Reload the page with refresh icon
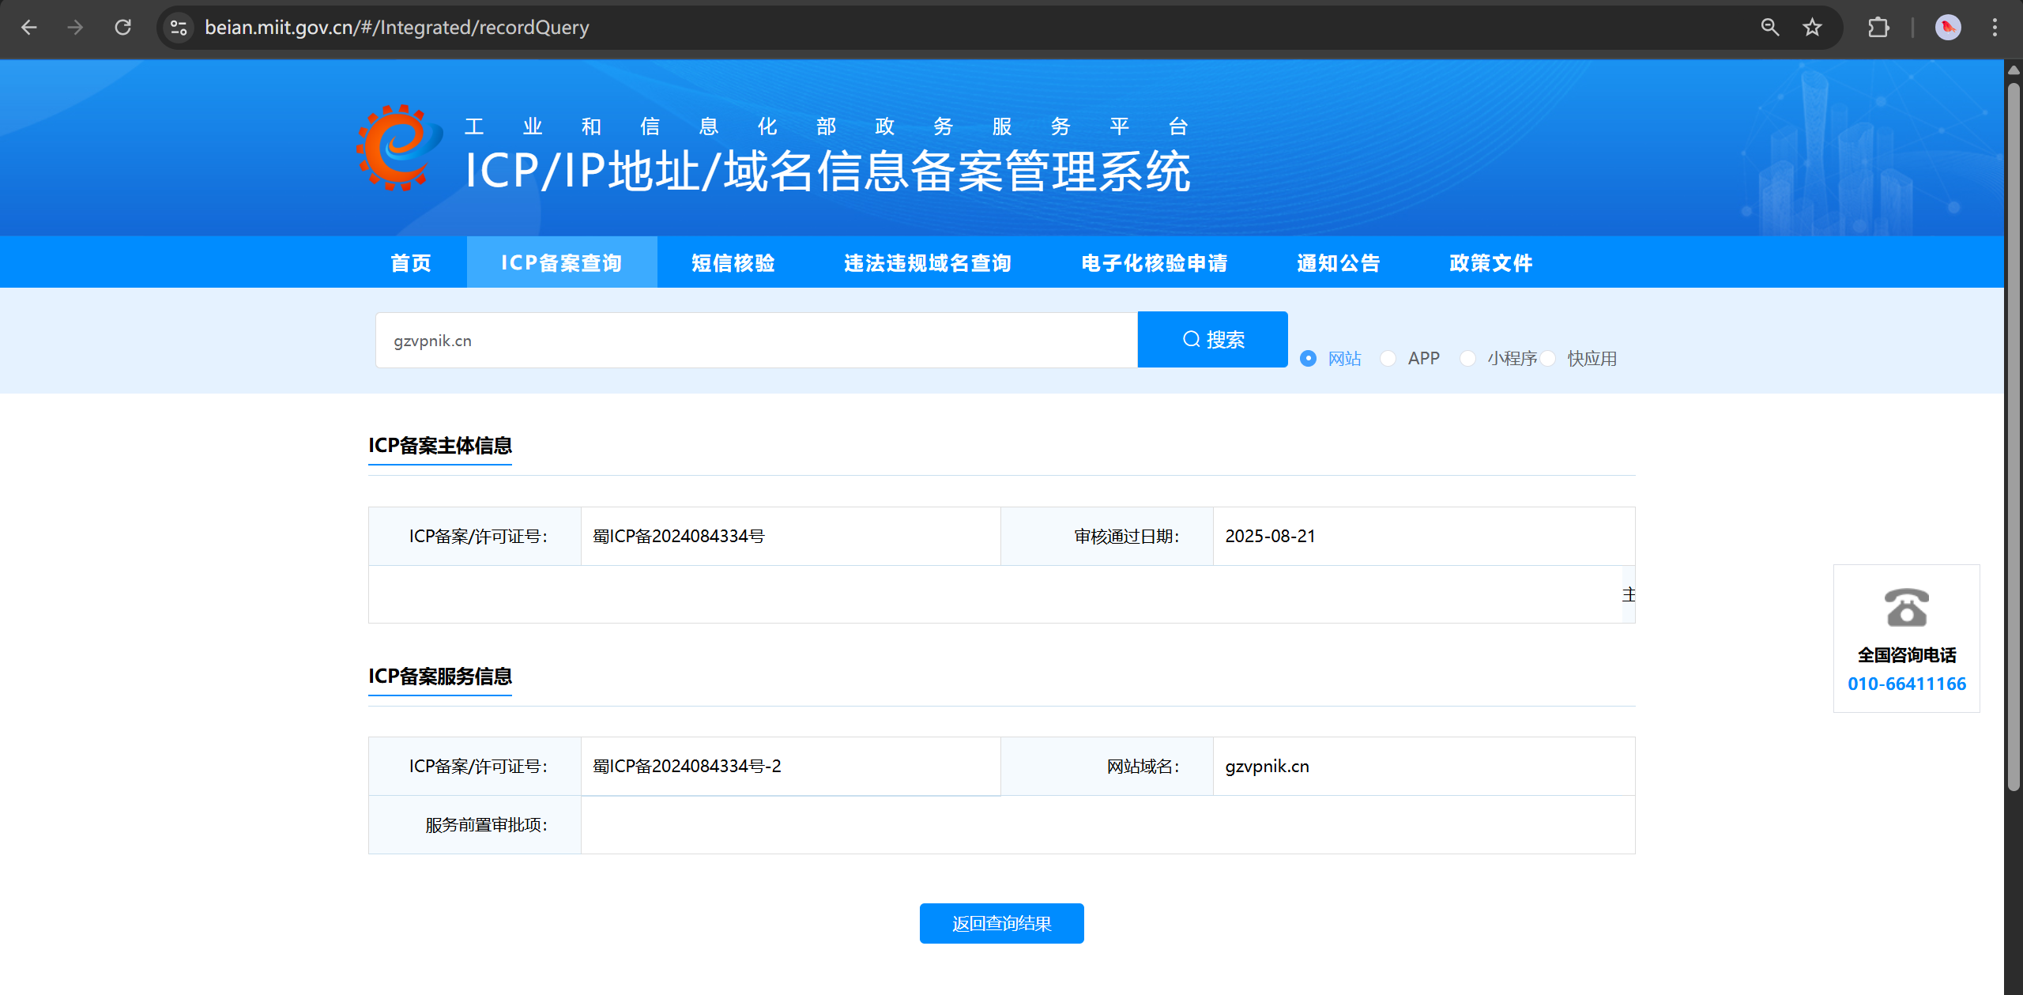 (x=122, y=28)
